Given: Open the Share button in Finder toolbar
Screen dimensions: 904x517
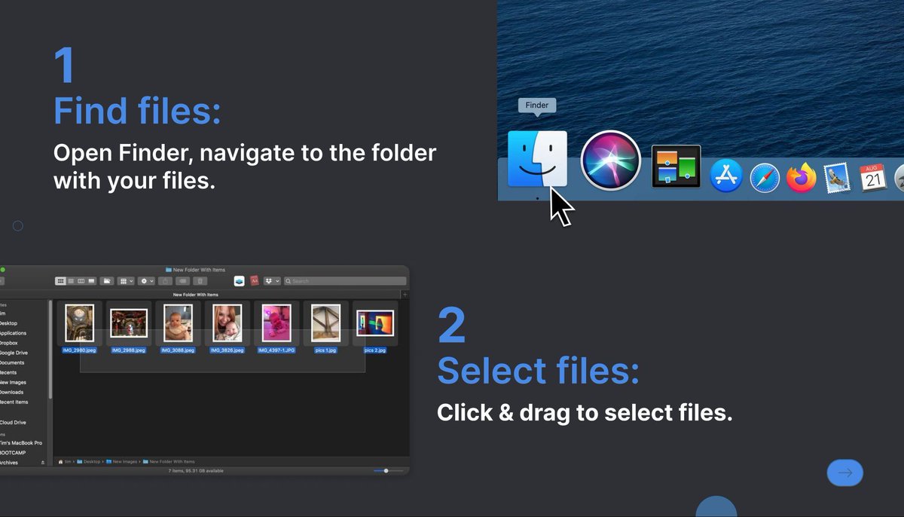Looking at the screenshot, I should click(165, 281).
